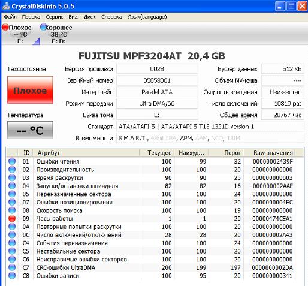The height and width of the screenshot is (286, 308).
Task: Click the CrystalDiskInfo title bar app icon
Action: (x=6, y=6)
